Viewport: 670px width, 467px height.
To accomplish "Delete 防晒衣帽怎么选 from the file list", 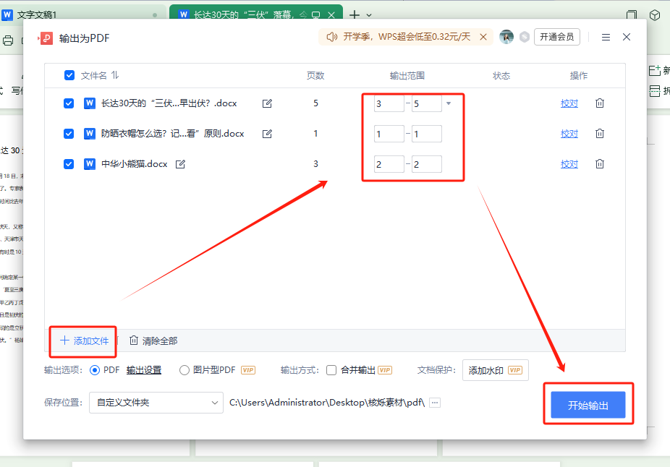I will click(599, 133).
